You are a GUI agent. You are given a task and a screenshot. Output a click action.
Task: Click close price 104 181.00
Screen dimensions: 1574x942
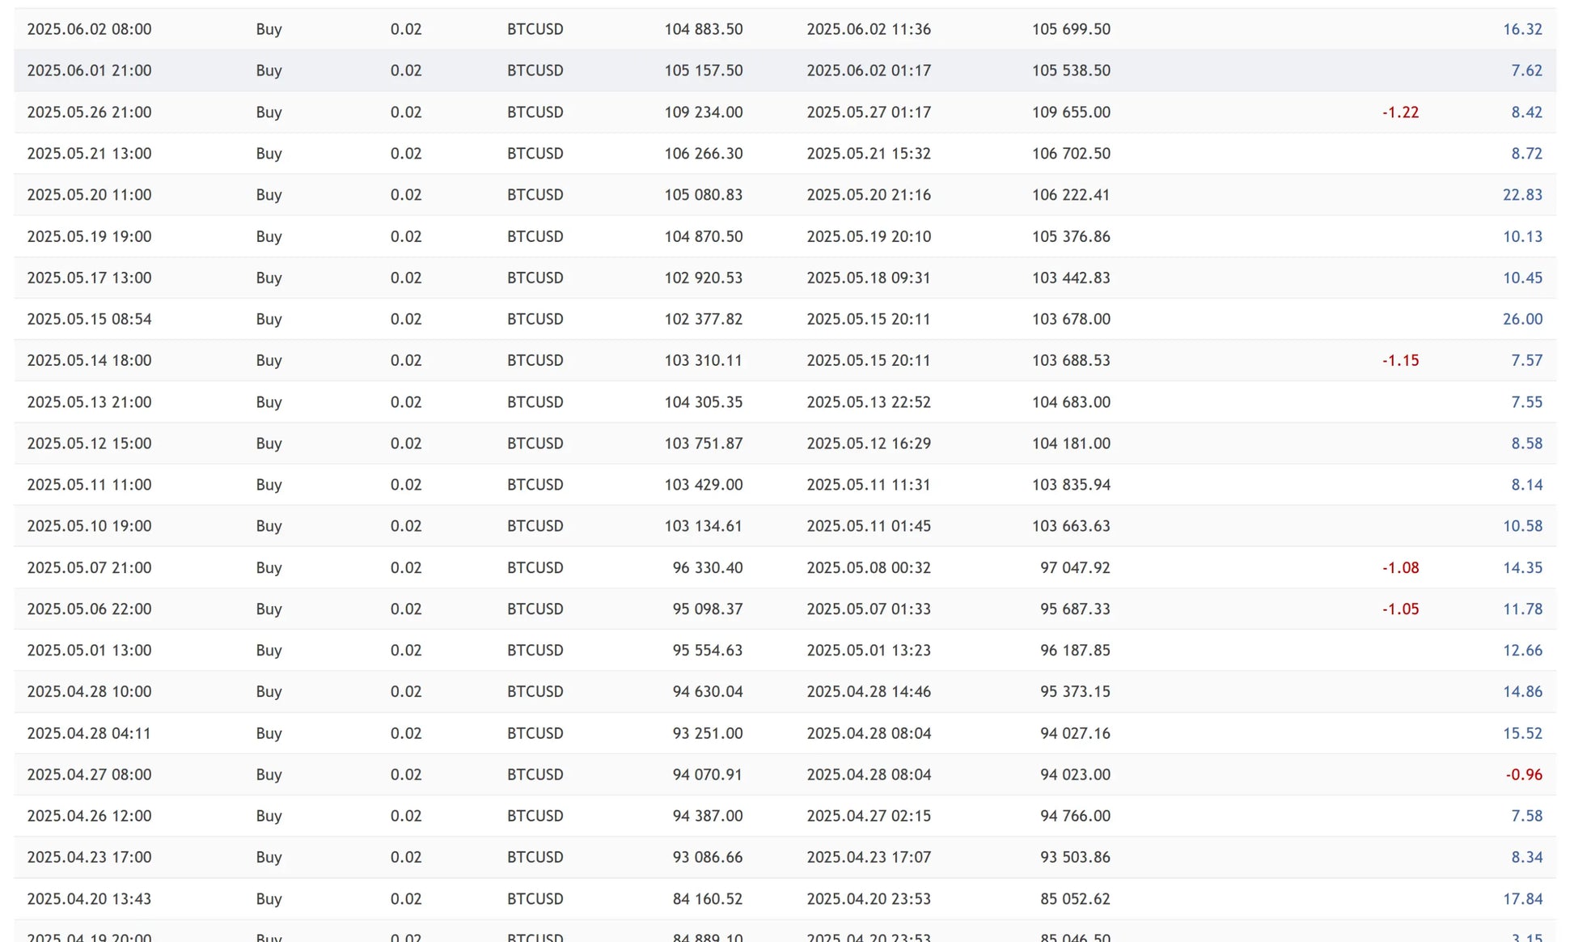tap(1071, 443)
